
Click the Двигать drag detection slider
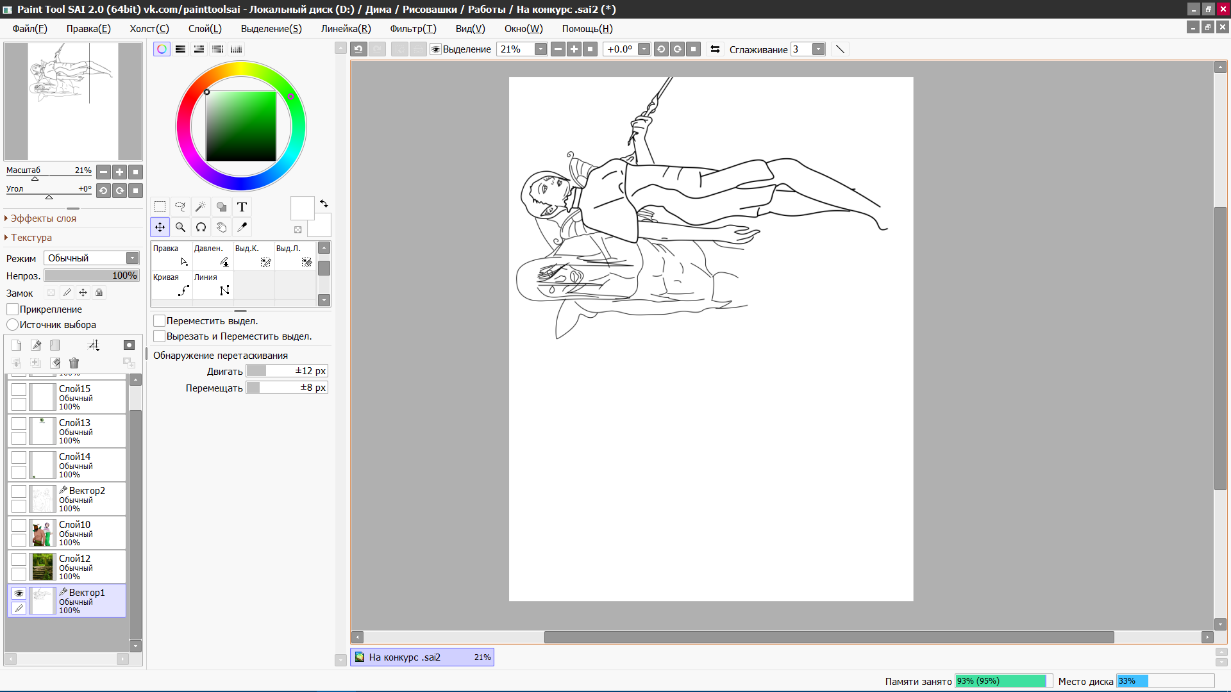tap(287, 371)
